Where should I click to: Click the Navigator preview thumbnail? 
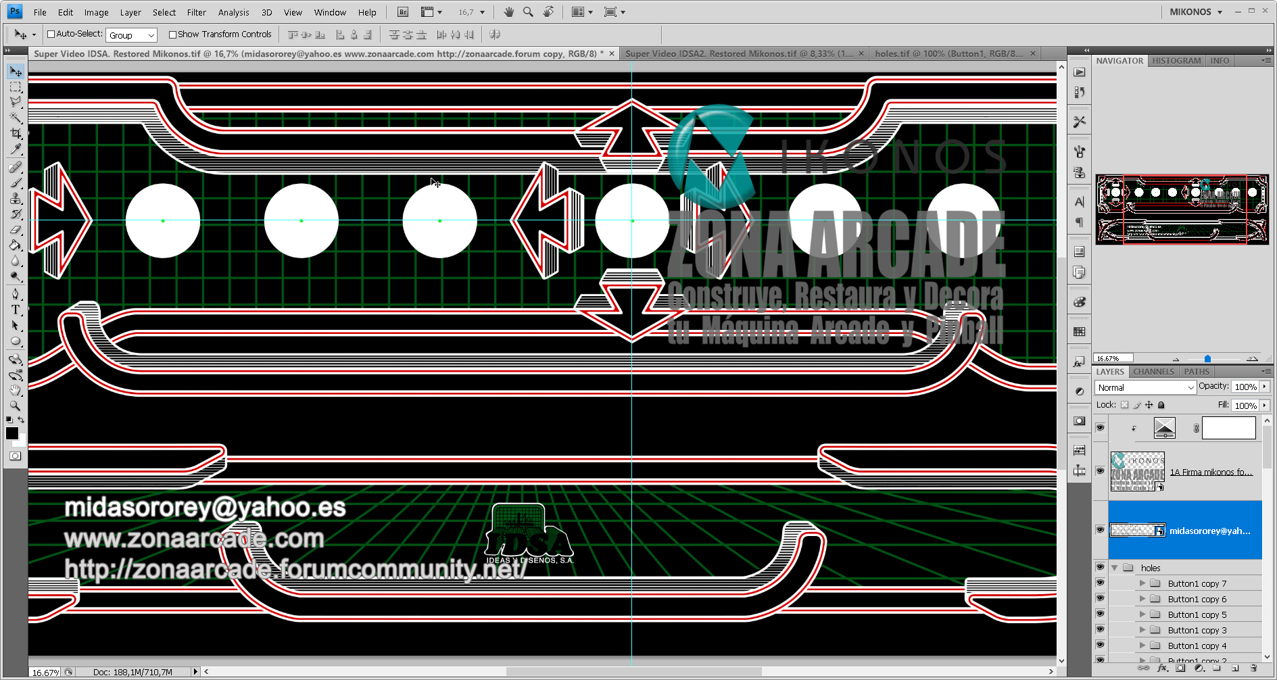(x=1182, y=209)
